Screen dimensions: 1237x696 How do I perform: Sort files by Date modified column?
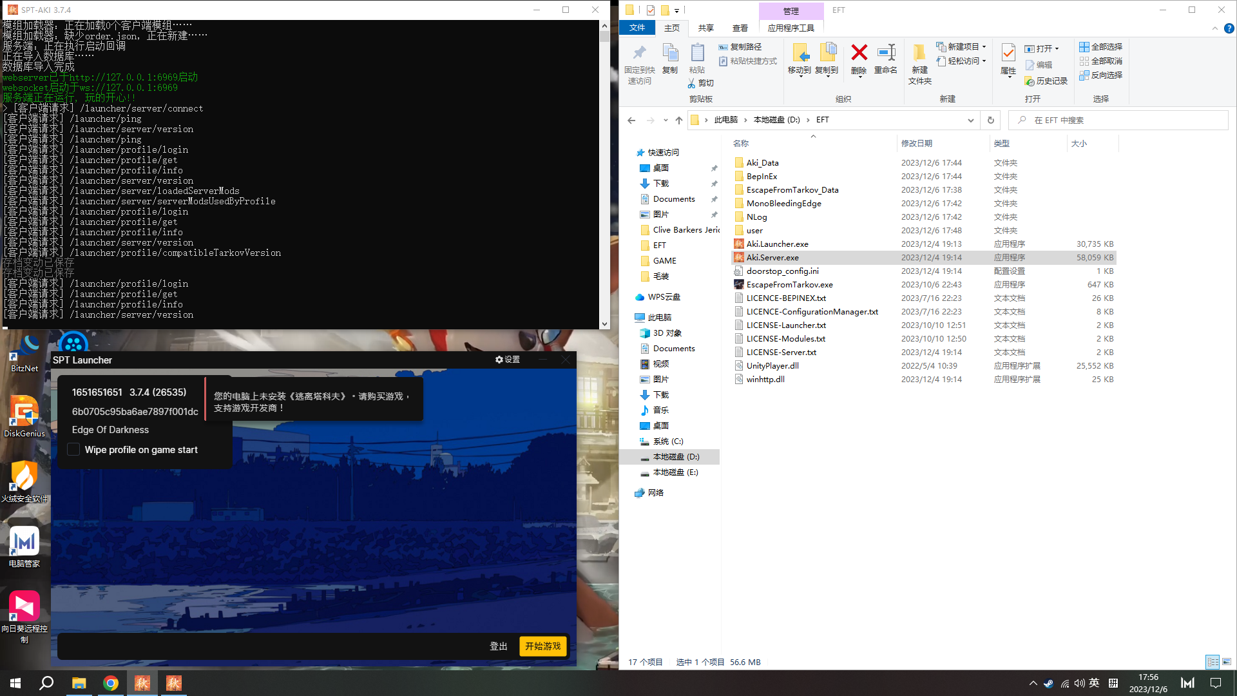(x=917, y=143)
